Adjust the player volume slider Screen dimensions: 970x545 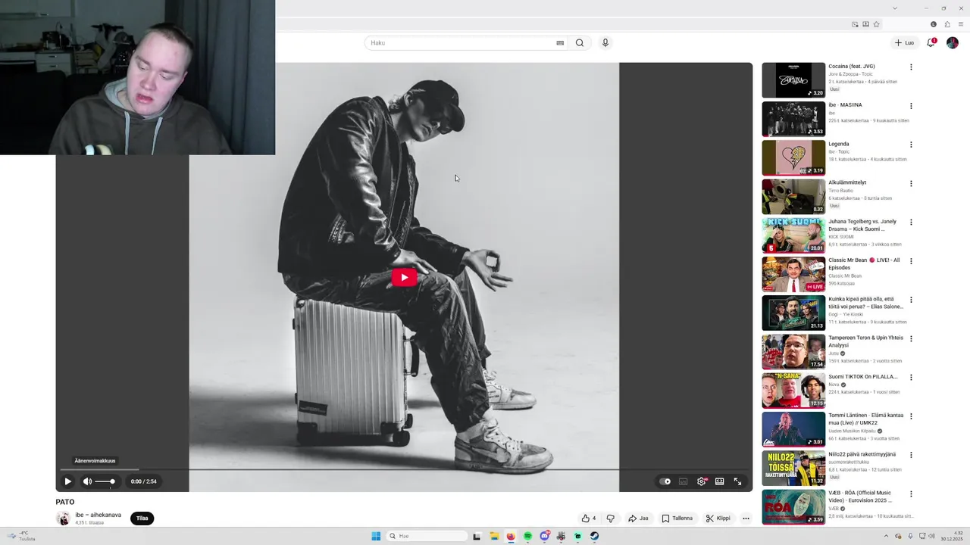[105, 481]
